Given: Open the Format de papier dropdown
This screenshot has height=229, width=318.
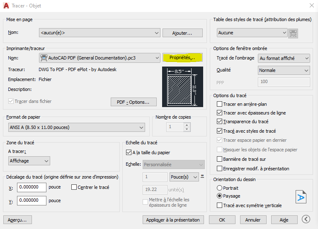Looking at the screenshot, I should [x=77, y=127].
